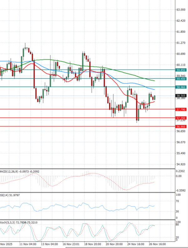188x248 pixels.
Task: Click the 11 Nov 04:00 time axis label
Action: 28,244
